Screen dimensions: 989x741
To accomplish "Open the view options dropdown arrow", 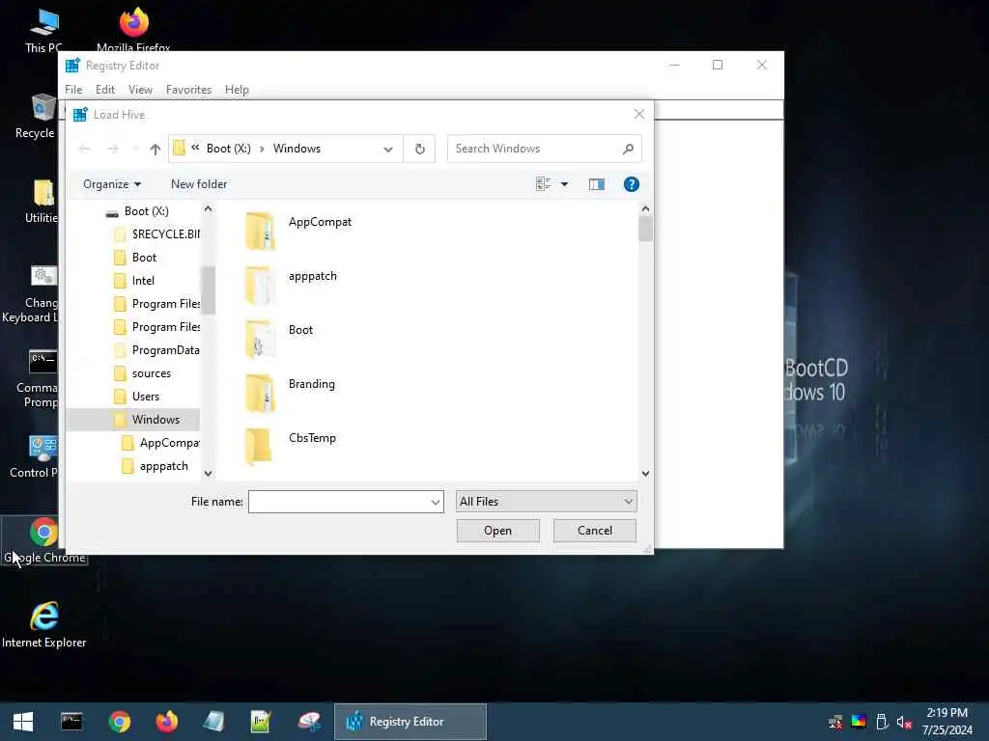I will [x=564, y=184].
